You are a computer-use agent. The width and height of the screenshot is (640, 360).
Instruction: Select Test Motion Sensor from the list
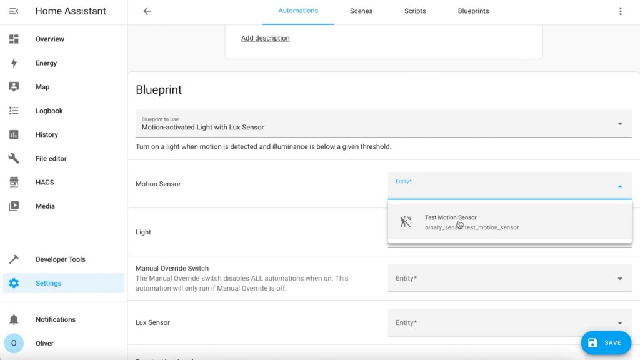coord(510,222)
